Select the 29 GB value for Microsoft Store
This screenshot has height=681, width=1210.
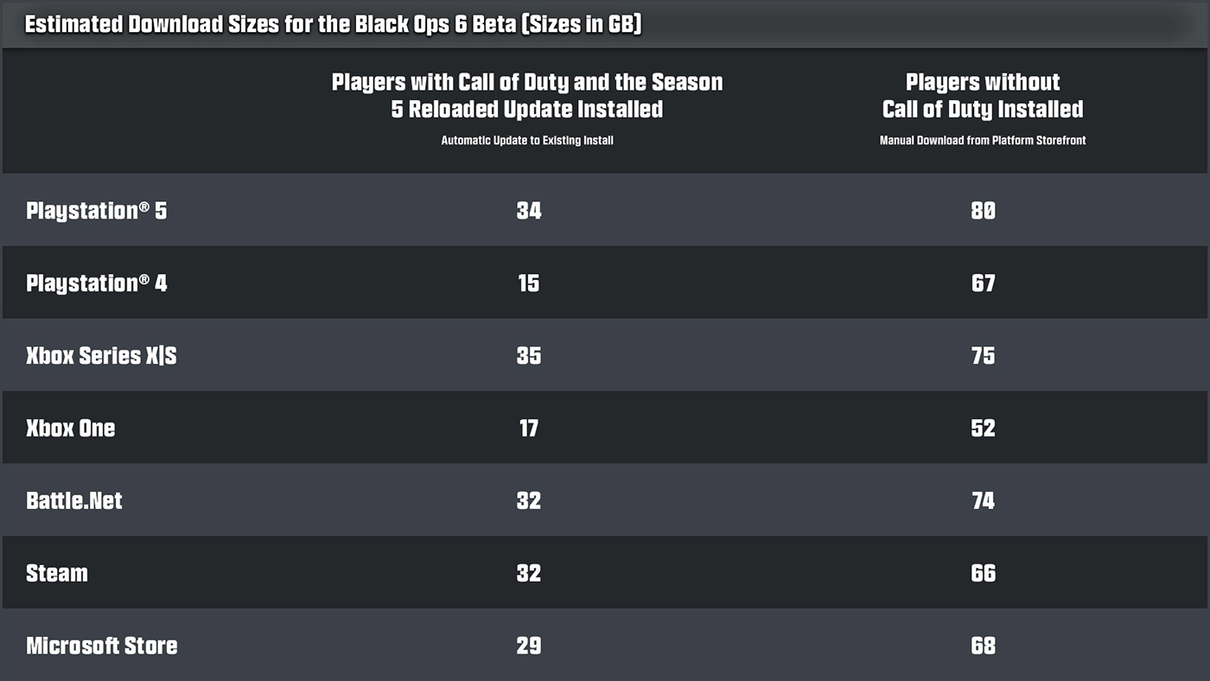point(528,646)
